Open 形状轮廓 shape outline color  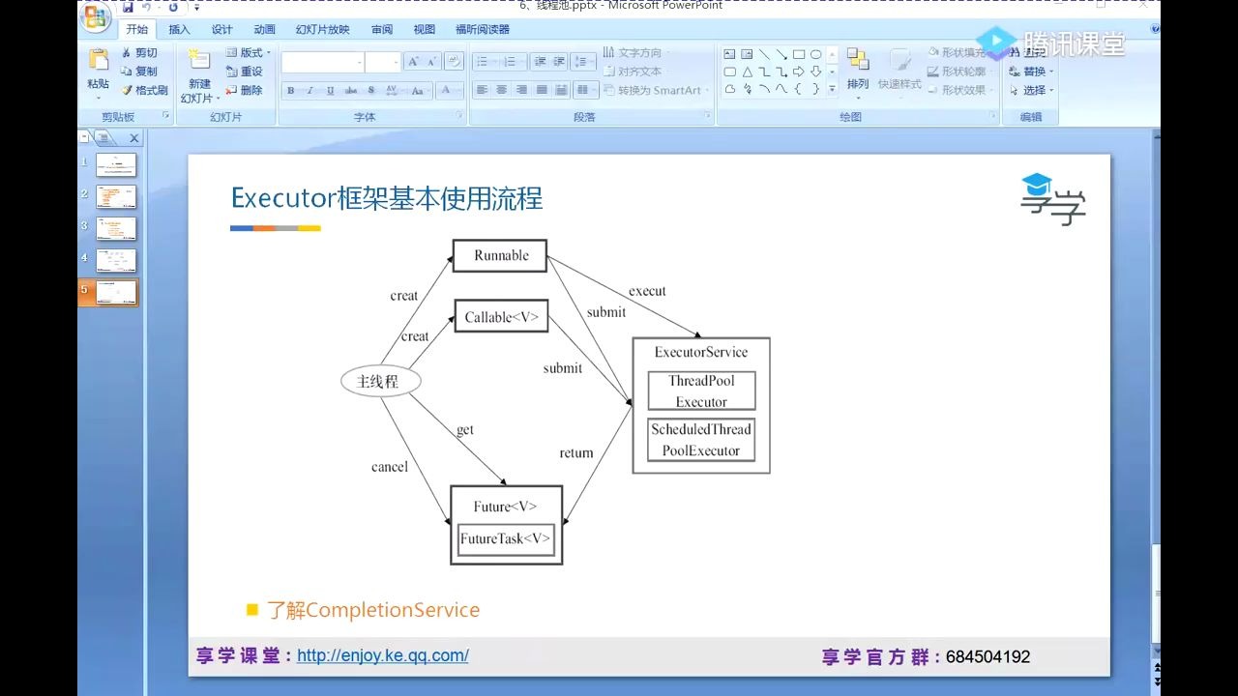[960, 72]
